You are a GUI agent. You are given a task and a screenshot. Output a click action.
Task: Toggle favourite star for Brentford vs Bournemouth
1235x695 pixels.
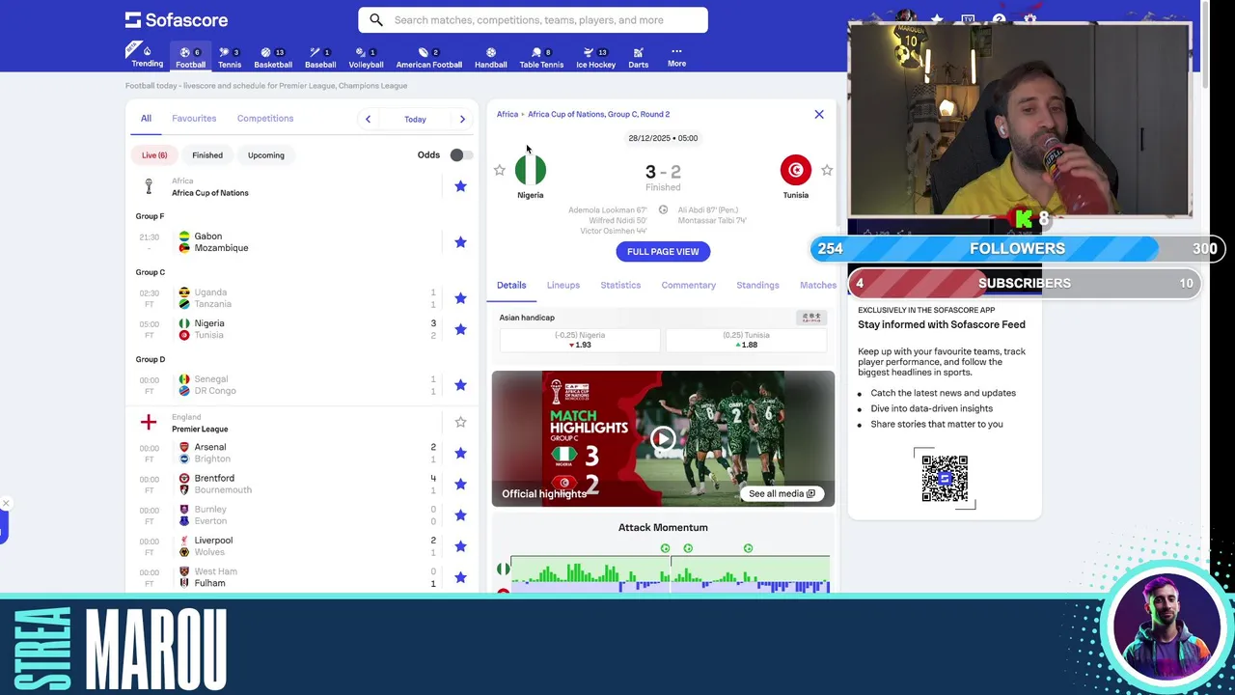pyautogui.click(x=460, y=484)
